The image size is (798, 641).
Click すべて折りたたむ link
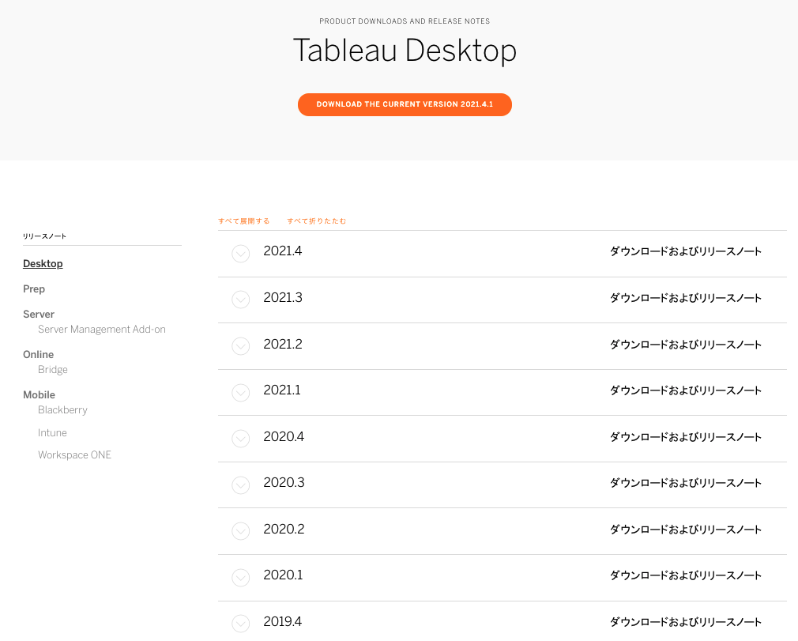[317, 221]
